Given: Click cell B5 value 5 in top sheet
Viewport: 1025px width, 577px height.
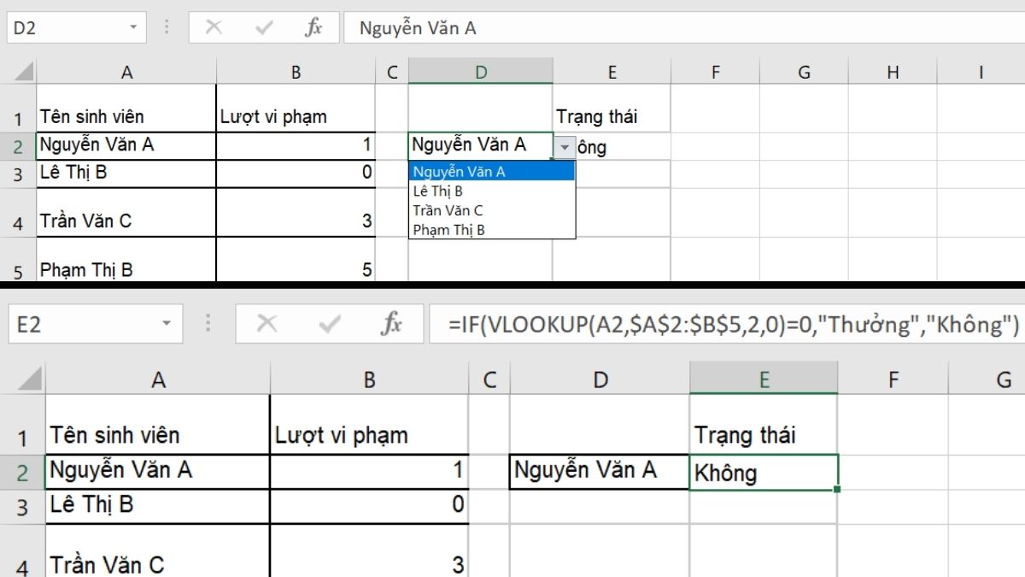Looking at the screenshot, I should pyautogui.click(x=296, y=260).
